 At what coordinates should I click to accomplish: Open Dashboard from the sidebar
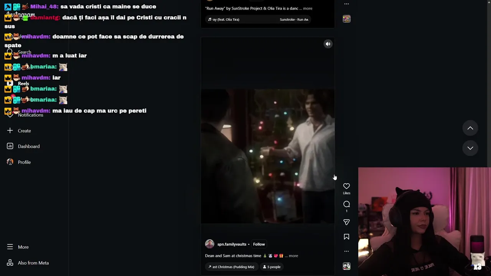[28, 146]
